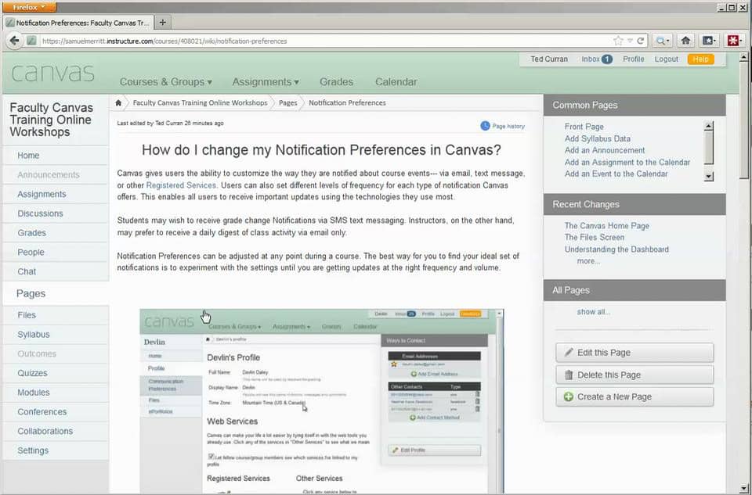Click the reload page icon in address bar
752x495 pixels.
pos(640,41)
